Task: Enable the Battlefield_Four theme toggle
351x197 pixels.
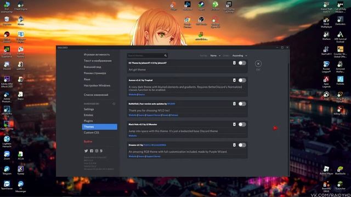Action: pos(242,103)
